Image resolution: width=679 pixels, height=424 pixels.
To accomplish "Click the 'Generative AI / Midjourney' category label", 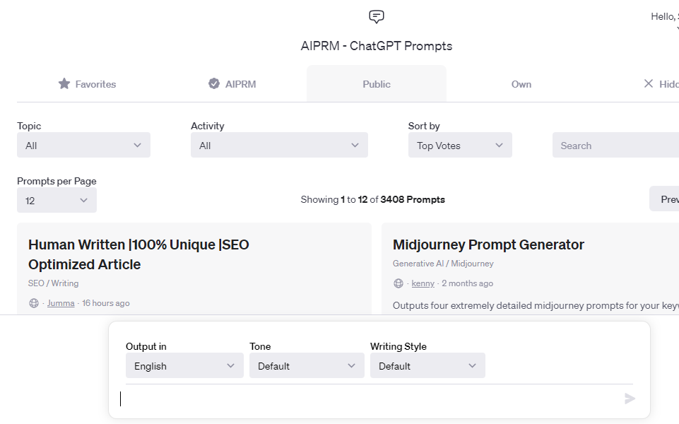I will [443, 264].
